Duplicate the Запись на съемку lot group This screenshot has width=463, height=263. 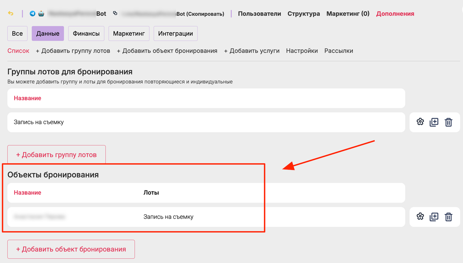[434, 122]
